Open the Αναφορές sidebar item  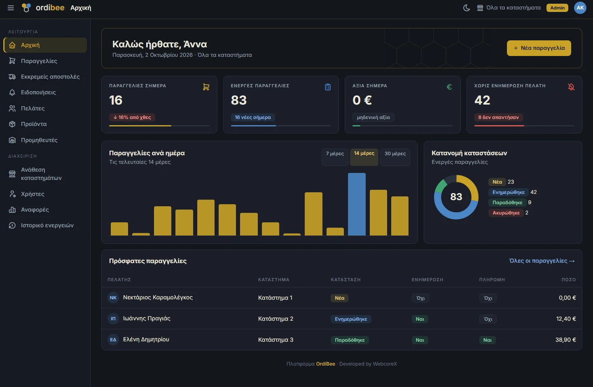click(45, 210)
